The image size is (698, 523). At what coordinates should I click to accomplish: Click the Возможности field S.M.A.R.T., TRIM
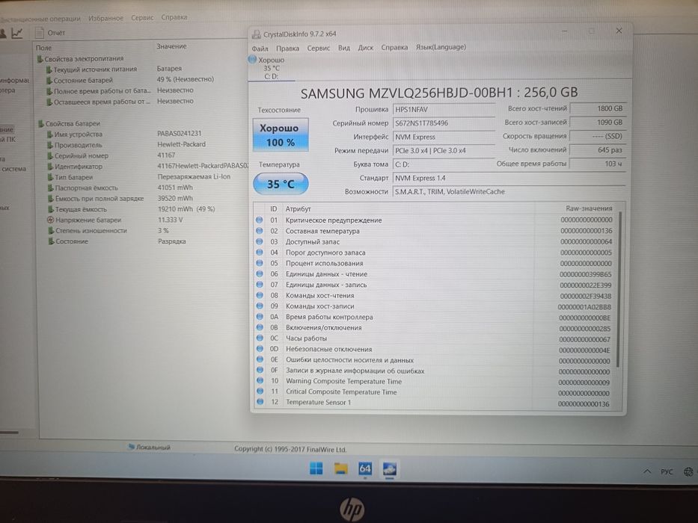[x=509, y=192]
